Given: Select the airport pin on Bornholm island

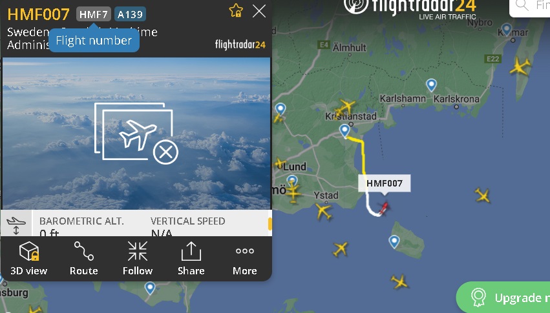Looking at the screenshot, I should [x=394, y=241].
